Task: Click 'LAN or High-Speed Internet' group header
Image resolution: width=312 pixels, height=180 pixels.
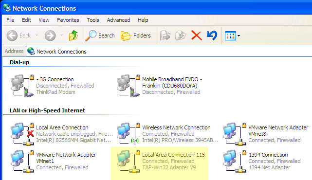Action: point(47,110)
